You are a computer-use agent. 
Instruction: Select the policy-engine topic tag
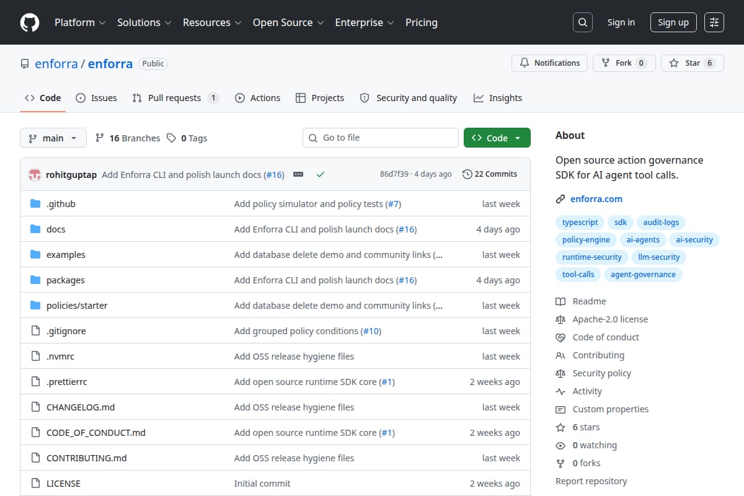586,240
